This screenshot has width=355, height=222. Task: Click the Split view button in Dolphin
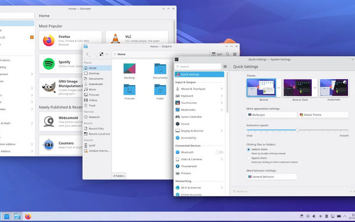(x=217, y=54)
